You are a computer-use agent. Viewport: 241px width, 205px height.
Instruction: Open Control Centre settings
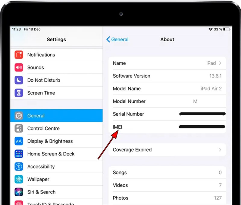pyautogui.click(x=56, y=128)
